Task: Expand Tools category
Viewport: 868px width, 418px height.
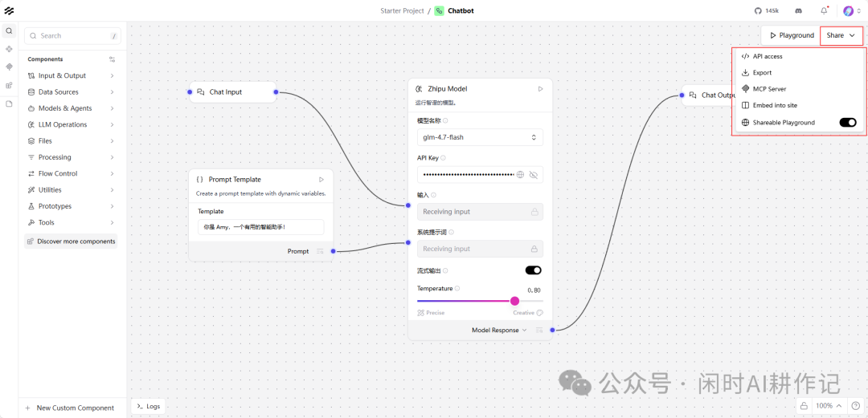Action: [72, 222]
